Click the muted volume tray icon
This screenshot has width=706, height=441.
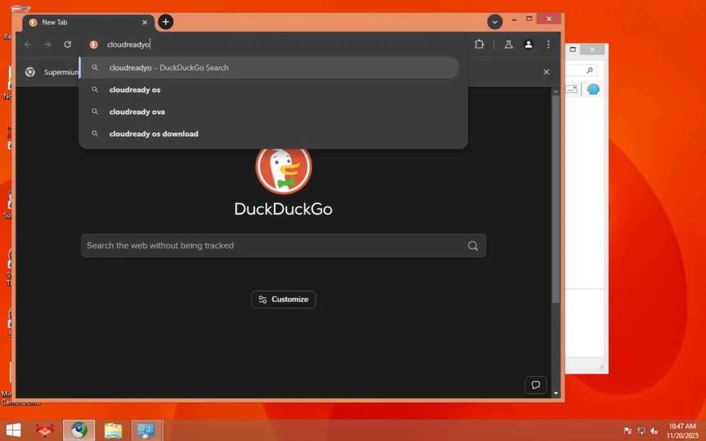pyautogui.click(x=655, y=431)
